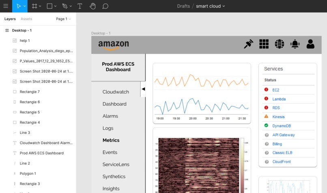Click the line chart image with time axis
Viewport: 327px width, 193px height.
coord(202,93)
